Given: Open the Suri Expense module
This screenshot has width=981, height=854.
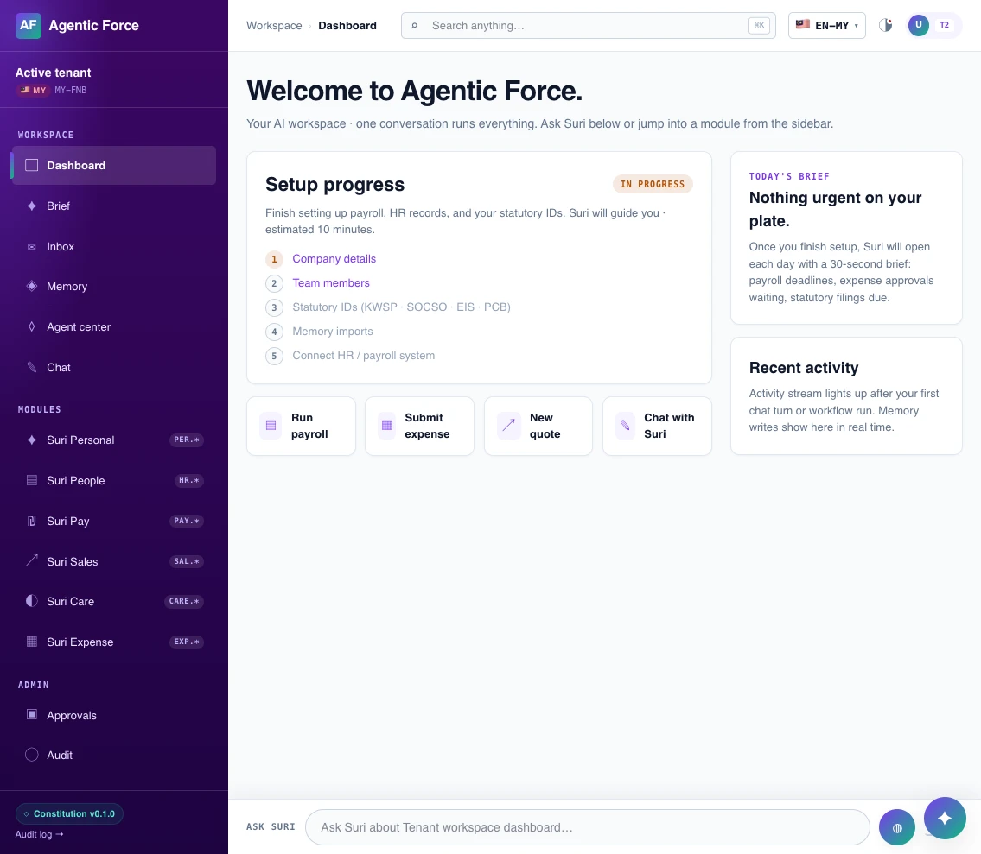Looking at the screenshot, I should tap(114, 642).
